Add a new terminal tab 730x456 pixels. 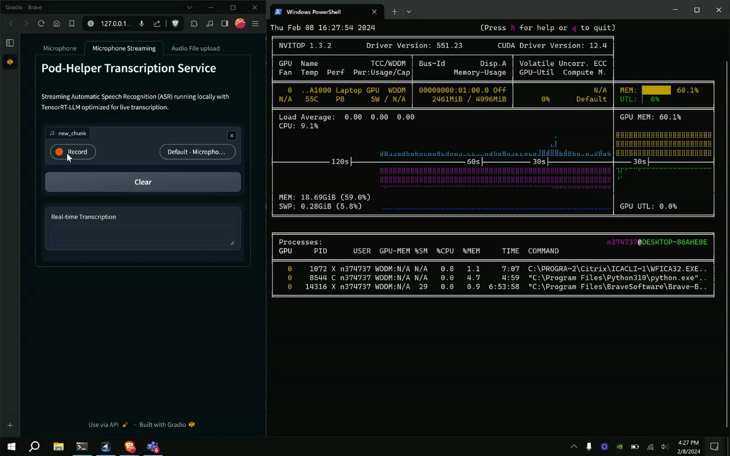pyautogui.click(x=394, y=11)
